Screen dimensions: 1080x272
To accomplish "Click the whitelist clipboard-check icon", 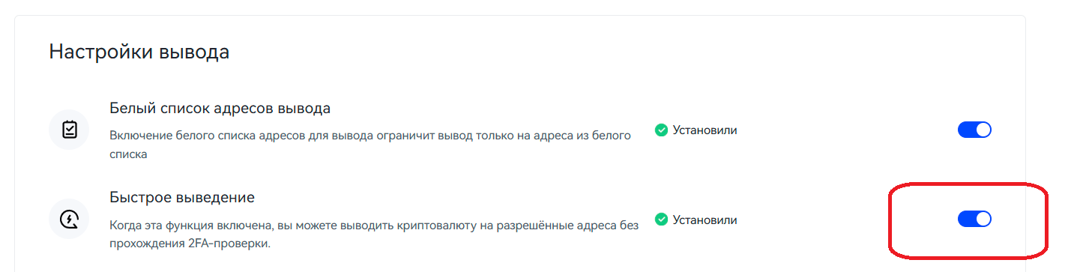I will (69, 130).
